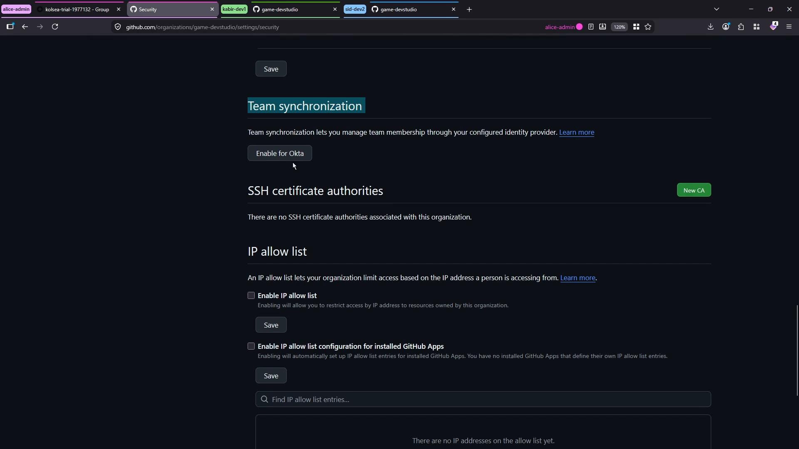This screenshot has height=449, width=799.
Task: Focus the Find IP allow list entries field
Action: coord(483,400)
